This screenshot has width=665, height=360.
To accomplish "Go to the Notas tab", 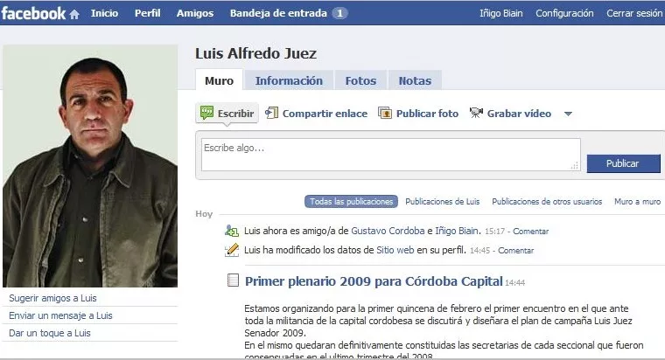I will (415, 80).
